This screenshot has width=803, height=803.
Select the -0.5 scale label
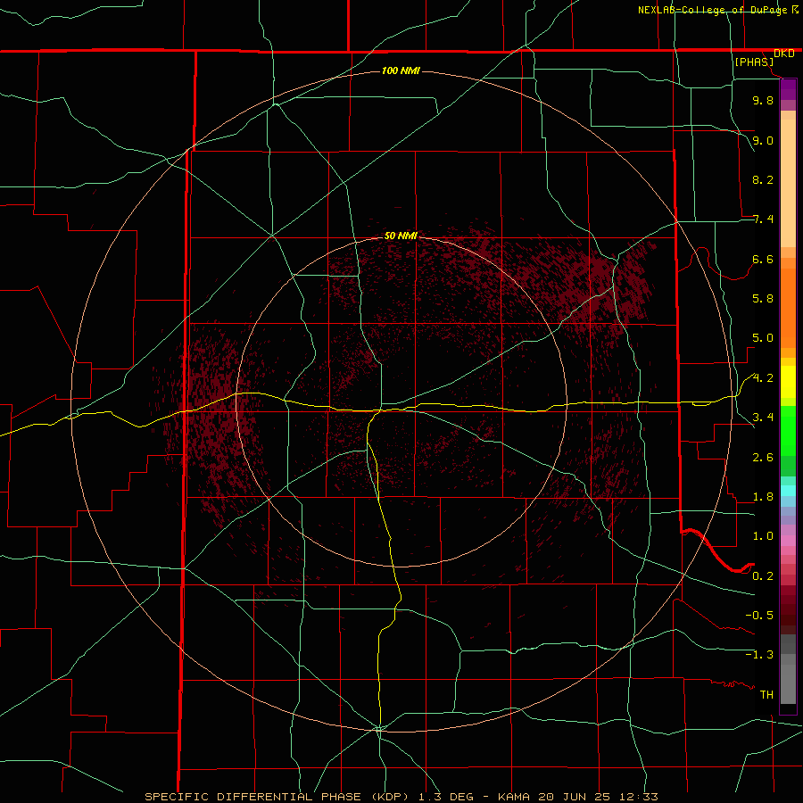[x=759, y=616]
